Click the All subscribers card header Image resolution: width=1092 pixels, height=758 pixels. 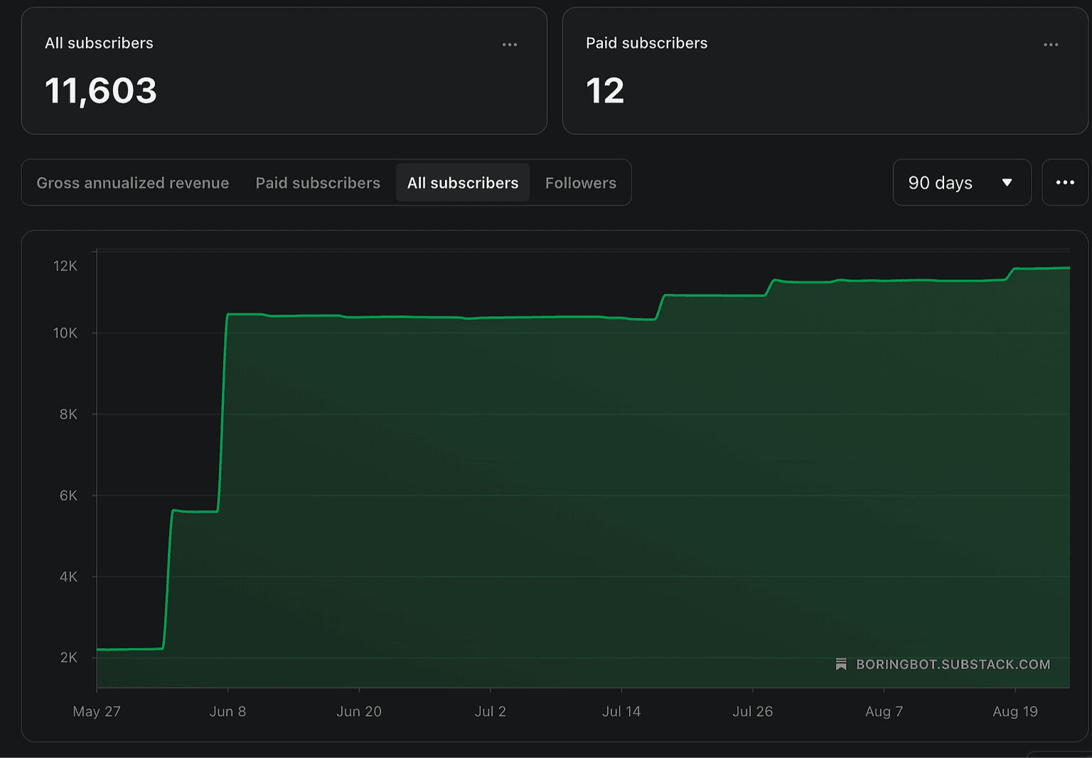tap(99, 43)
